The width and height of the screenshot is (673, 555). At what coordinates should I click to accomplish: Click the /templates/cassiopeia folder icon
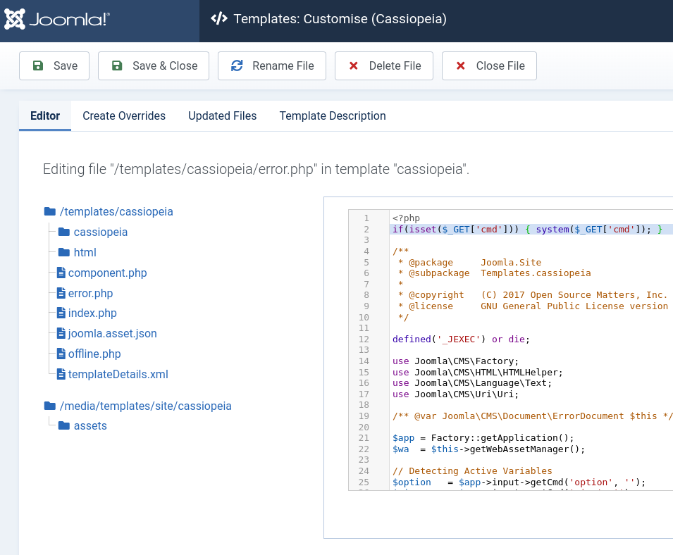[50, 211]
